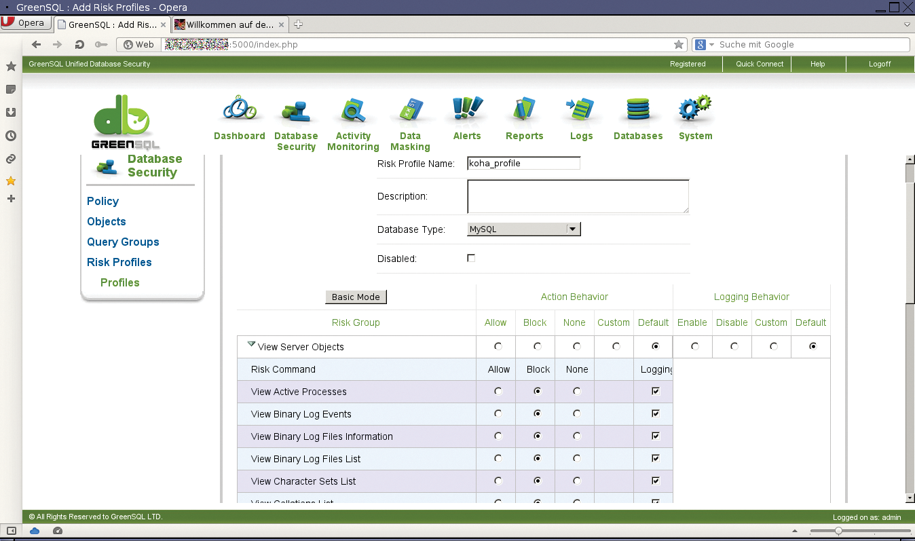Open the Data Masking icon

click(410, 110)
